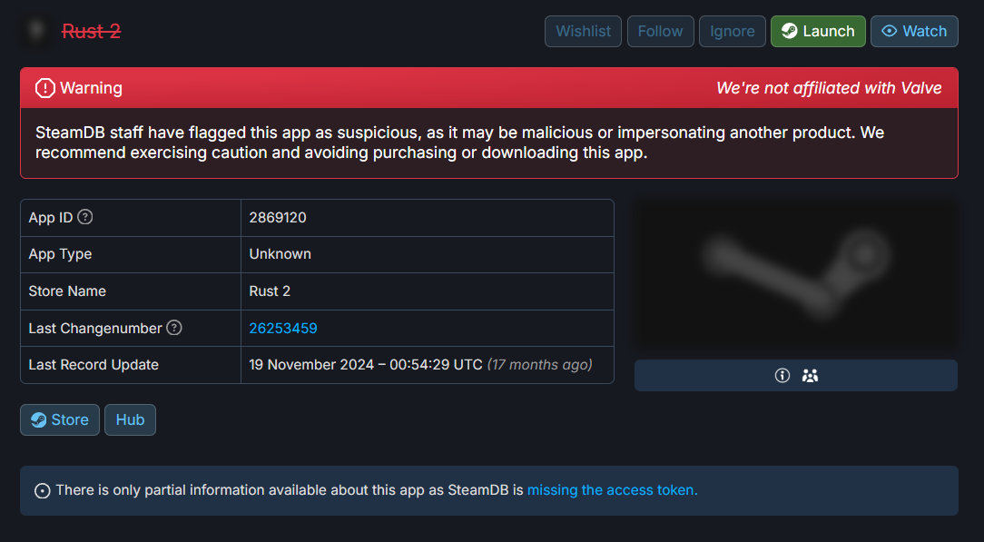The height and width of the screenshot is (542, 984).
Task: Click the info icon below the app image
Action: pos(782,375)
